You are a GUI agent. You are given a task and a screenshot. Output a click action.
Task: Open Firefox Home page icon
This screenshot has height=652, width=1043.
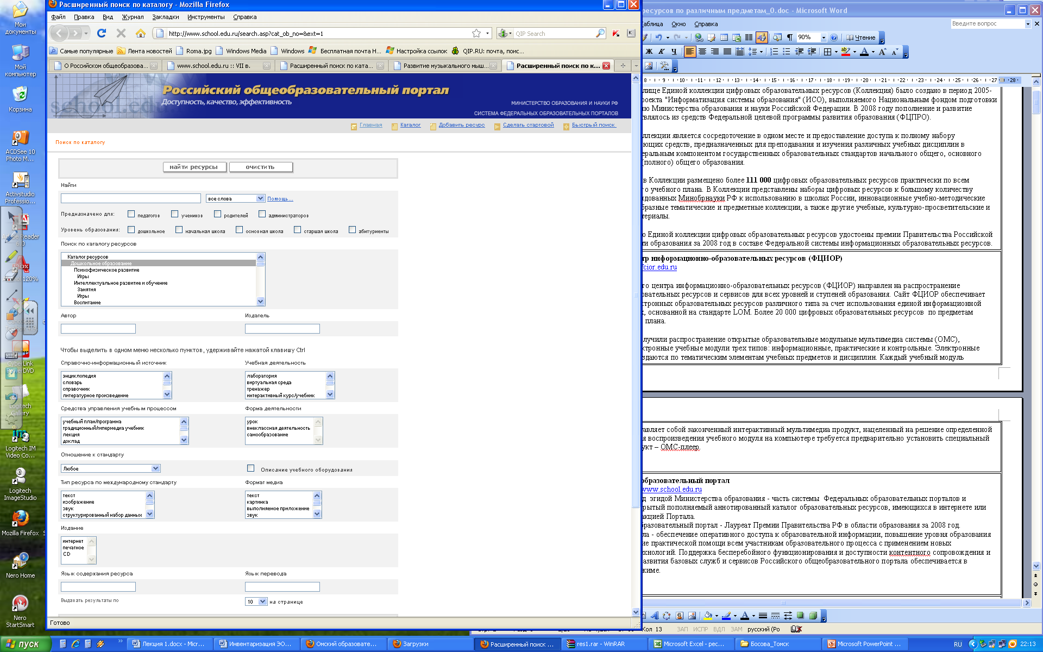(x=141, y=33)
